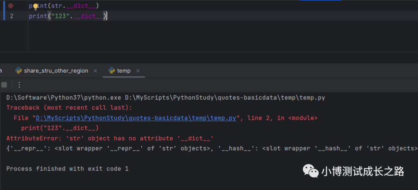Click the blue change marker in the gutter
Viewport: 418px width, 190px height.
4,11
